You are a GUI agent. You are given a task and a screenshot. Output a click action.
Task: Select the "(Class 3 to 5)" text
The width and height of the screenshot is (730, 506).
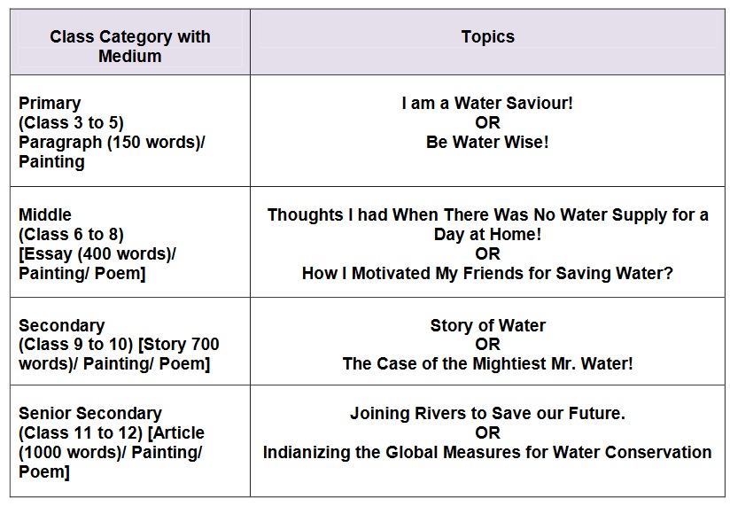point(71,123)
